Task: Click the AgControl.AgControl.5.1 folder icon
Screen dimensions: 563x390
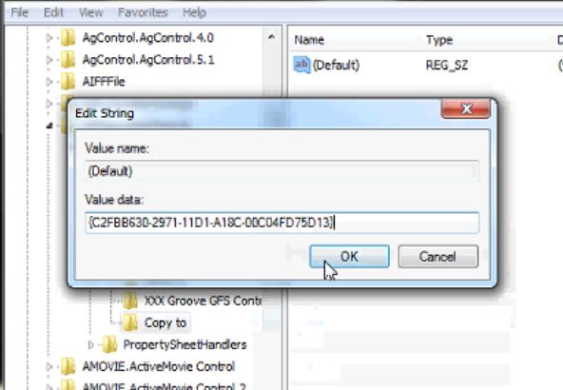Action: [68, 60]
